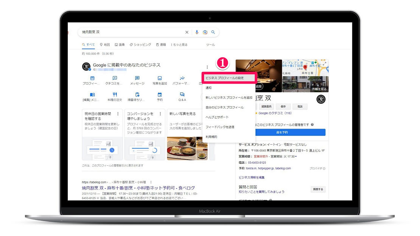Click the red map location pin
This screenshot has width=420, height=236.
click(305, 67)
